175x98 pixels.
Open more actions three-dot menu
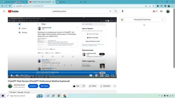[x=115, y=86]
